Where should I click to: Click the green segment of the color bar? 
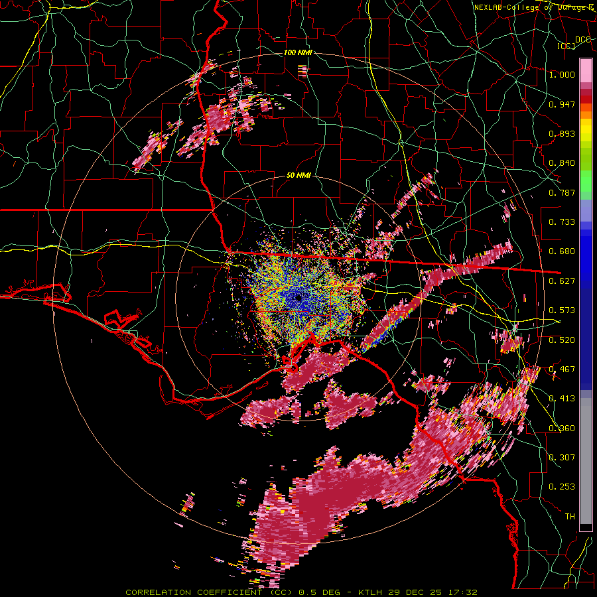586,181
